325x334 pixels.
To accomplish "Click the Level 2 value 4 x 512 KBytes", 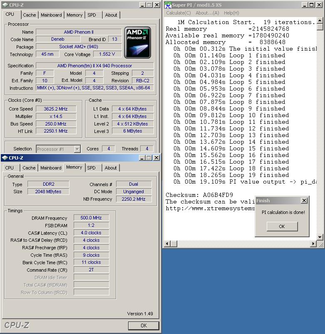I will click(133, 124).
